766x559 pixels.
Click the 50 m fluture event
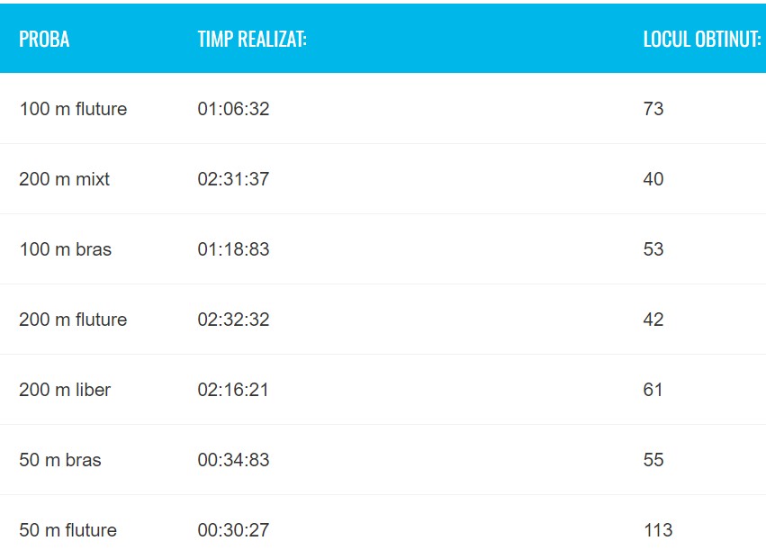click(x=68, y=530)
